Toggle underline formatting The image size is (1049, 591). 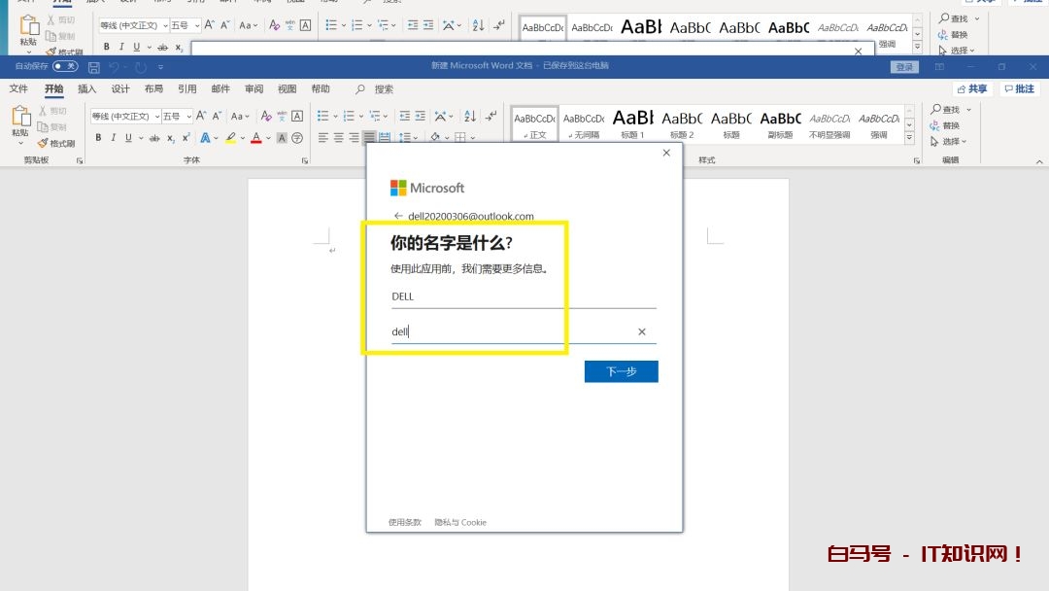pos(126,138)
